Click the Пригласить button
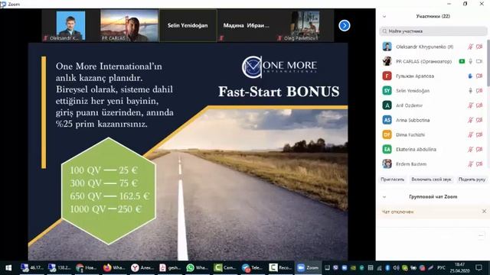The height and width of the screenshot is (275, 490). 393,180
